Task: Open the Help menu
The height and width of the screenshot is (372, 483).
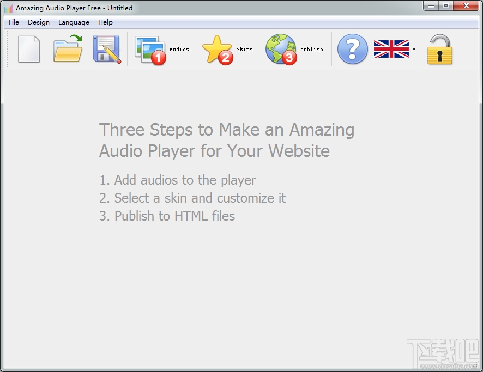Action: coord(105,22)
